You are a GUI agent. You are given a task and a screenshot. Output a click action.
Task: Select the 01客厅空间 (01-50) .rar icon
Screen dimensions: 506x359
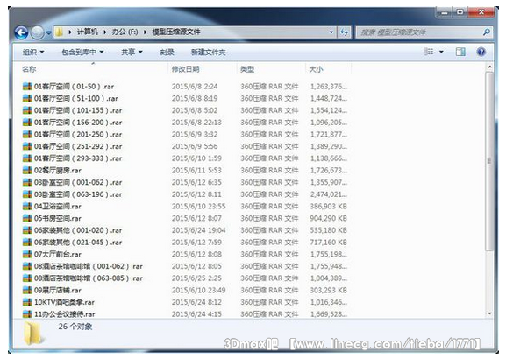tap(27, 87)
